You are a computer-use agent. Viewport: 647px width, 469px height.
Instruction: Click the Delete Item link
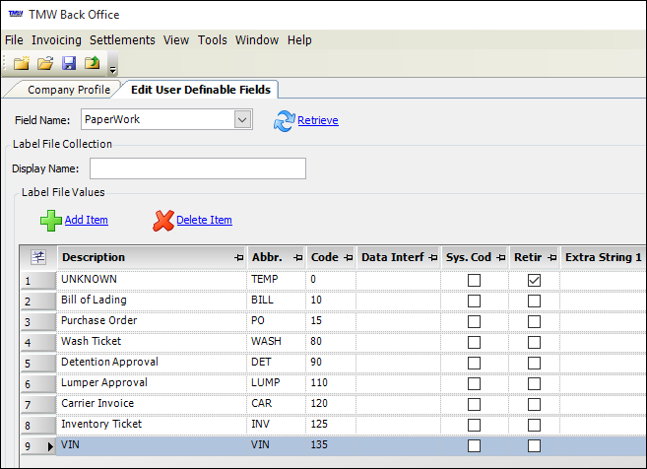(x=204, y=220)
